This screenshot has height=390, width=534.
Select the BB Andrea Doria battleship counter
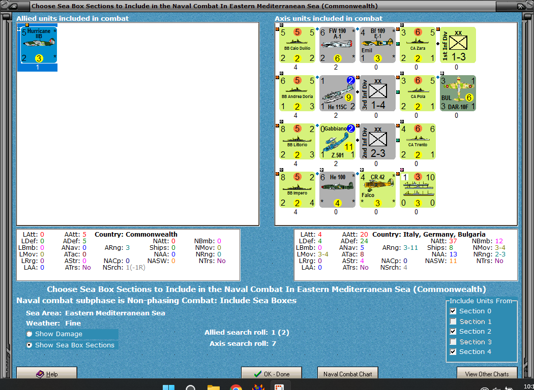coord(297,93)
